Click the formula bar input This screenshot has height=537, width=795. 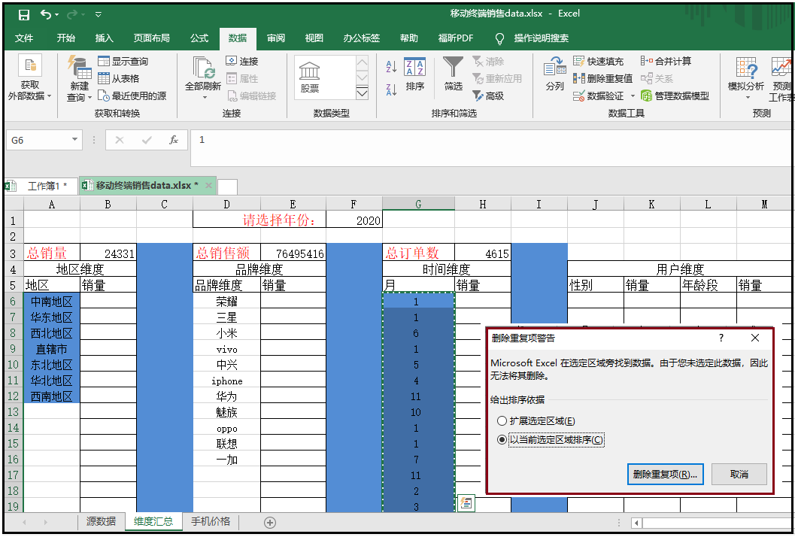pyautogui.click(x=492, y=147)
